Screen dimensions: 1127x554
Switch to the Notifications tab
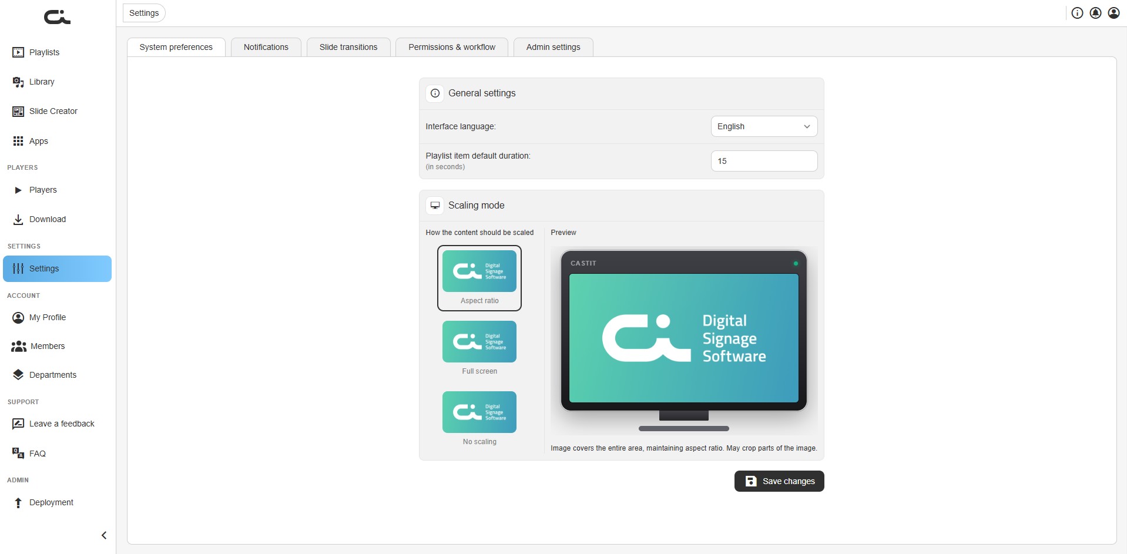pyautogui.click(x=266, y=47)
